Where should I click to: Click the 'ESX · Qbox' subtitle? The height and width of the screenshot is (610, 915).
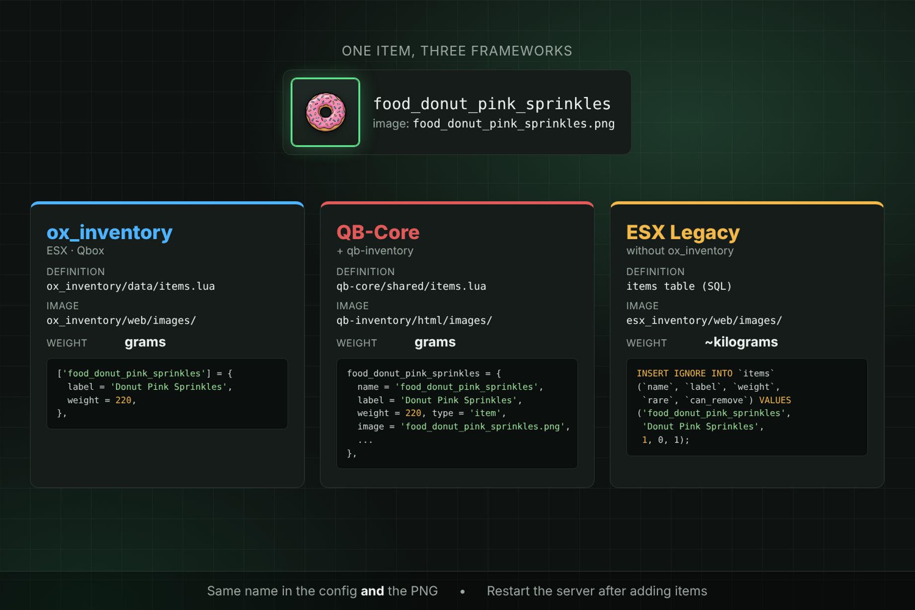coord(75,250)
